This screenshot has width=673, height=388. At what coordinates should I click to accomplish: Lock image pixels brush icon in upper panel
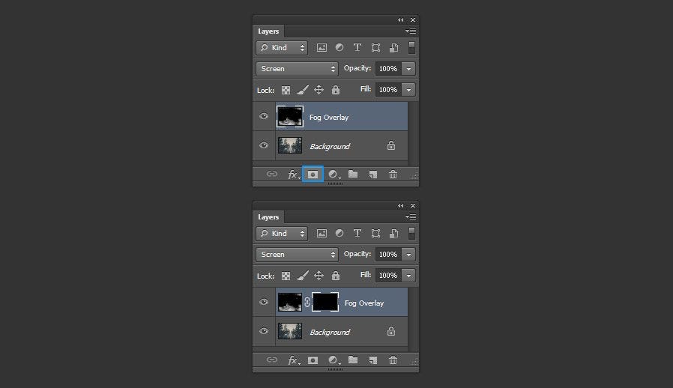click(x=303, y=90)
